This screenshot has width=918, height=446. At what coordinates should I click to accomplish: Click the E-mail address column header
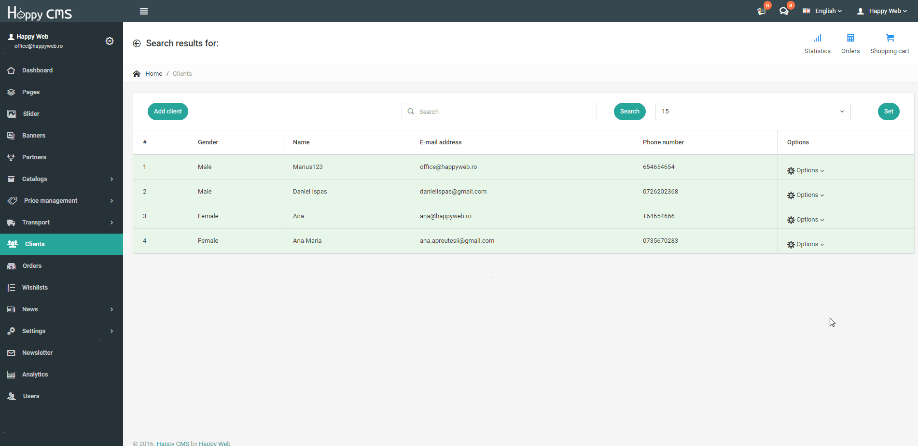tap(441, 142)
